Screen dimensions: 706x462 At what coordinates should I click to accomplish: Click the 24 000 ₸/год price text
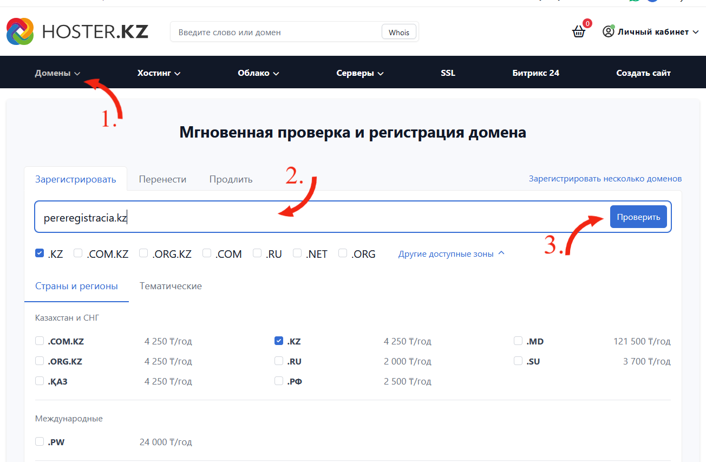tap(166, 442)
